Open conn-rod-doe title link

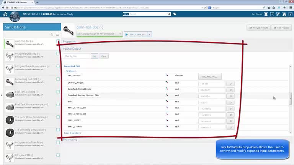tap(90, 27)
